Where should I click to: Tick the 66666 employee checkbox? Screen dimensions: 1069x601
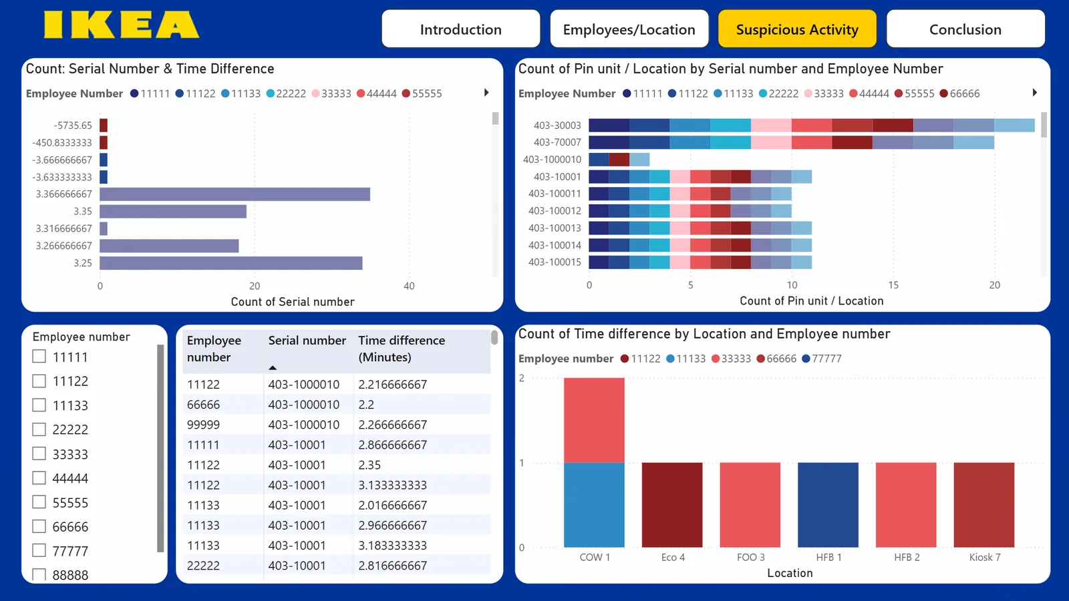point(39,526)
